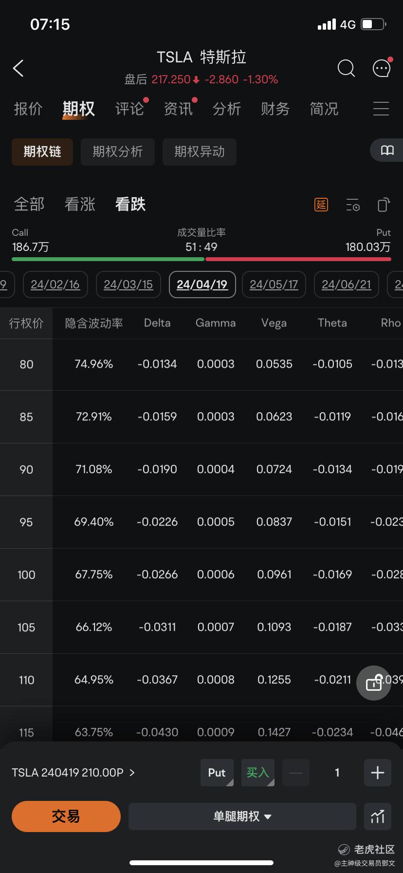Tap the Delta column header
This screenshot has width=403, height=873.
pos(157,323)
